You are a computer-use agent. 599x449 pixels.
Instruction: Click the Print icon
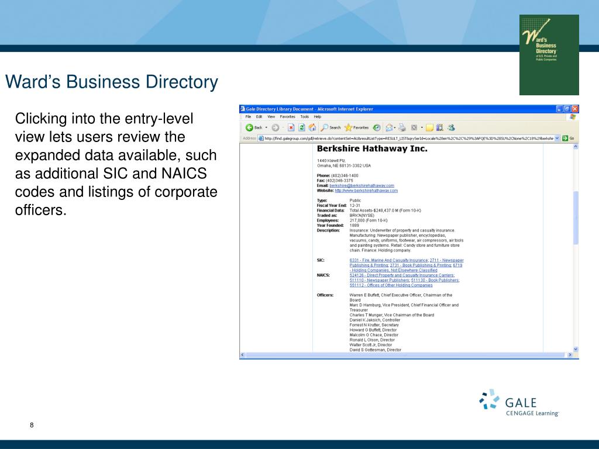click(x=402, y=127)
